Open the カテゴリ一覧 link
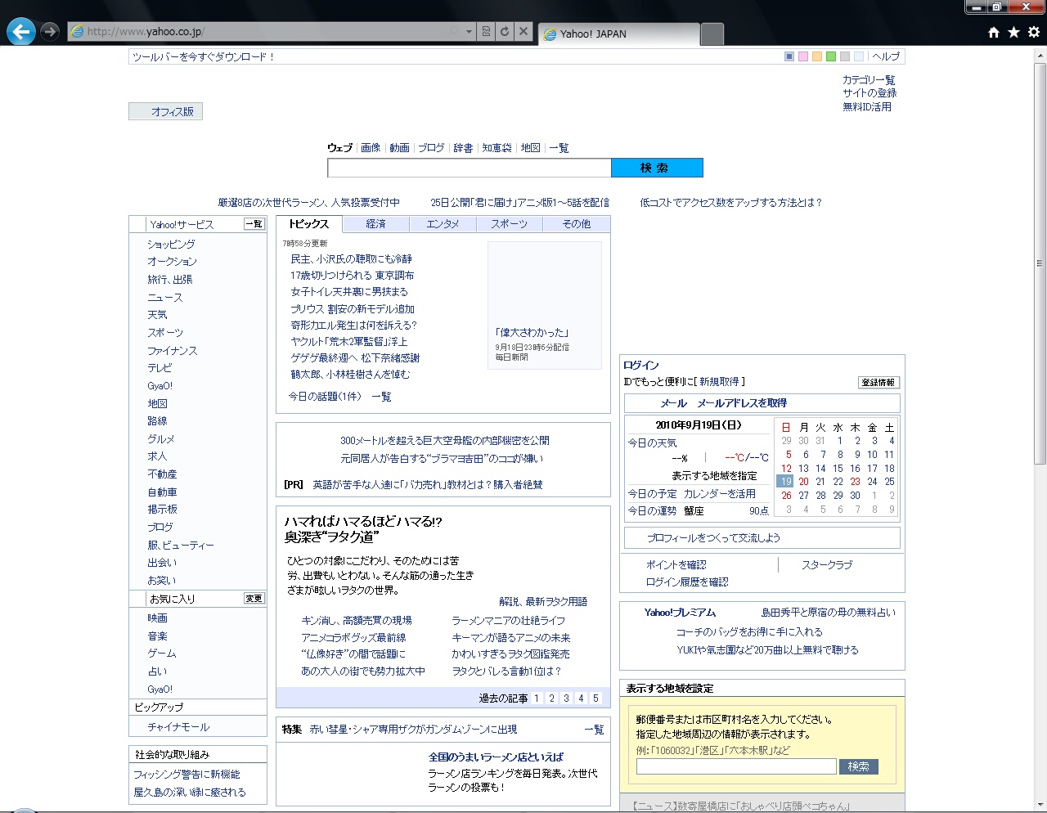Viewport: 1047px width, 813px height. pyautogui.click(x=869, y=79)
